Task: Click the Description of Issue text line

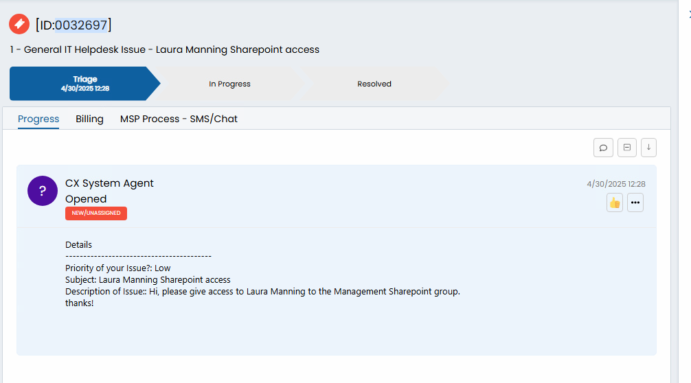Action: pyautogui.click(x=262, y=292)
